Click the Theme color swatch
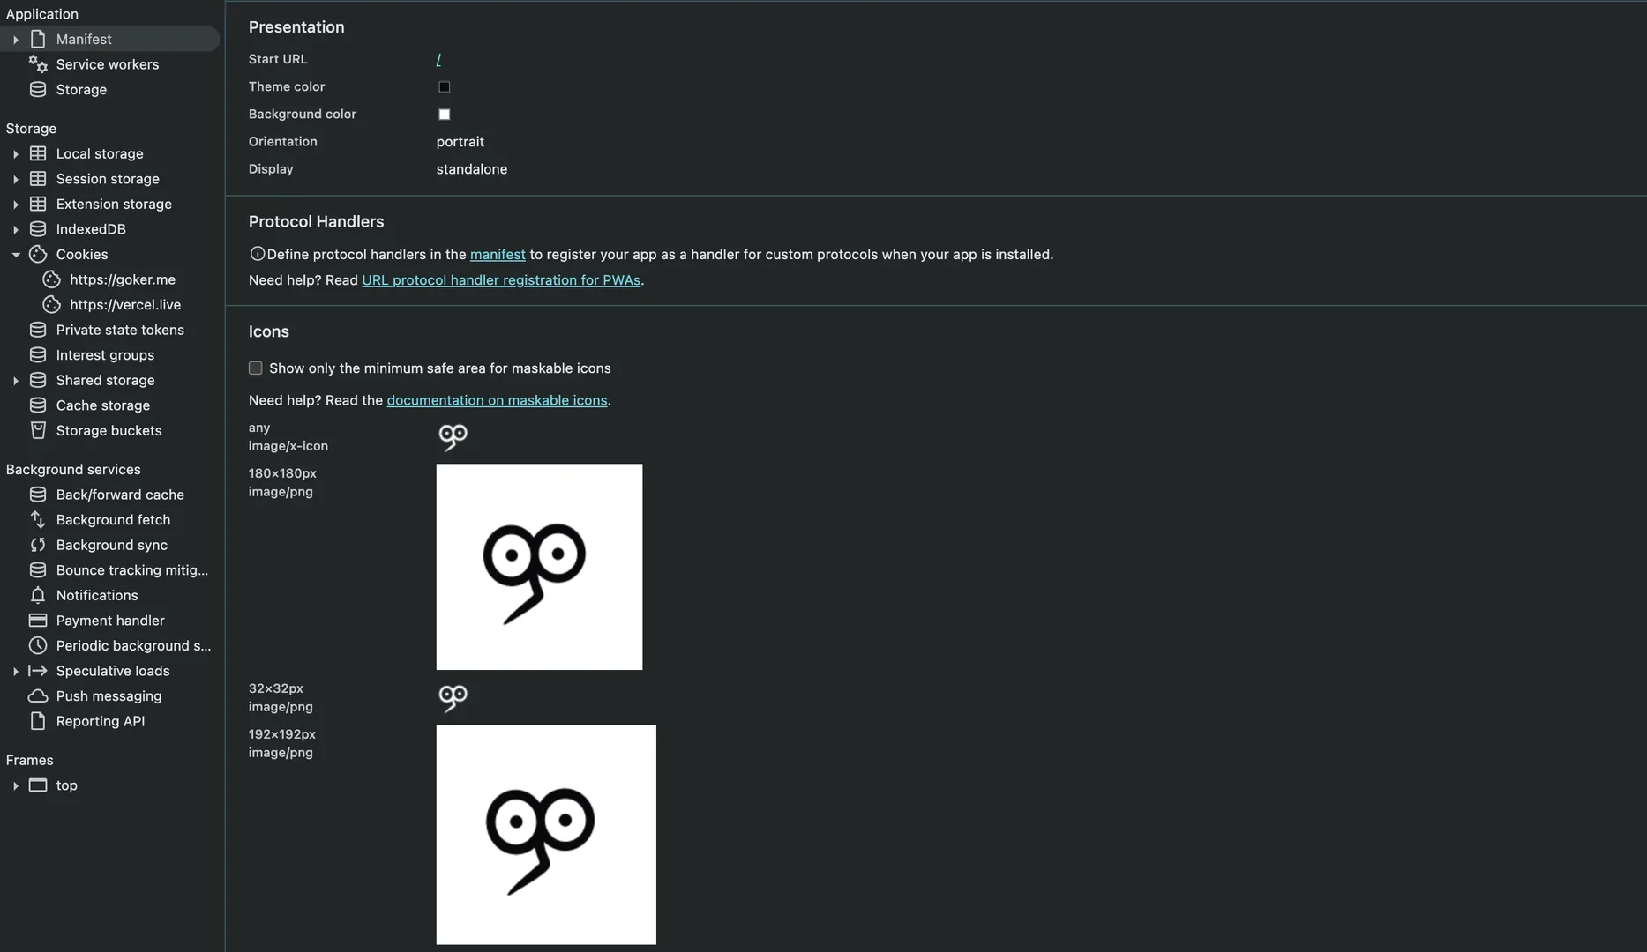The width and height of the screenshot is (1647, 952). tap(445, 86)
